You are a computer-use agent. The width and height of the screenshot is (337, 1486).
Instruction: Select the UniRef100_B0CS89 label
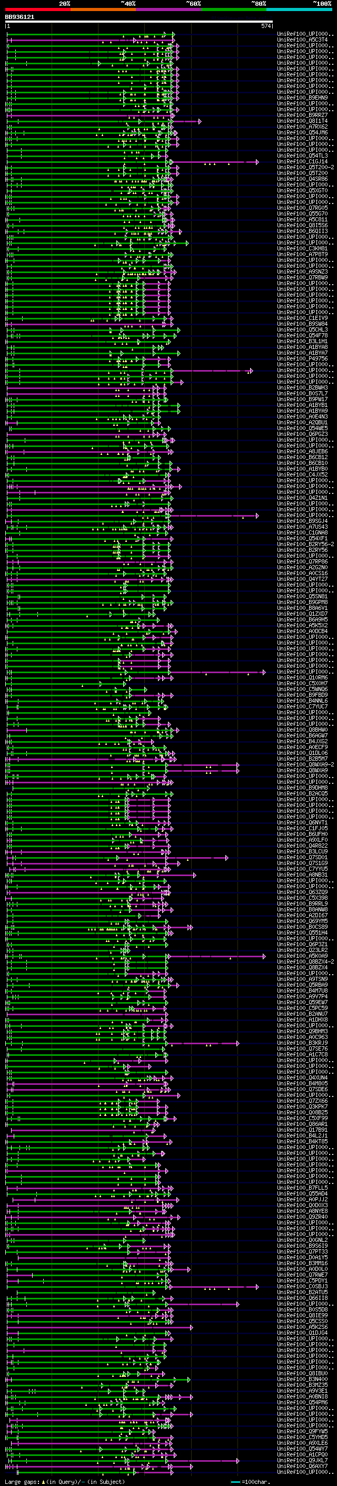pyautogui.click(x=302, y=927)
